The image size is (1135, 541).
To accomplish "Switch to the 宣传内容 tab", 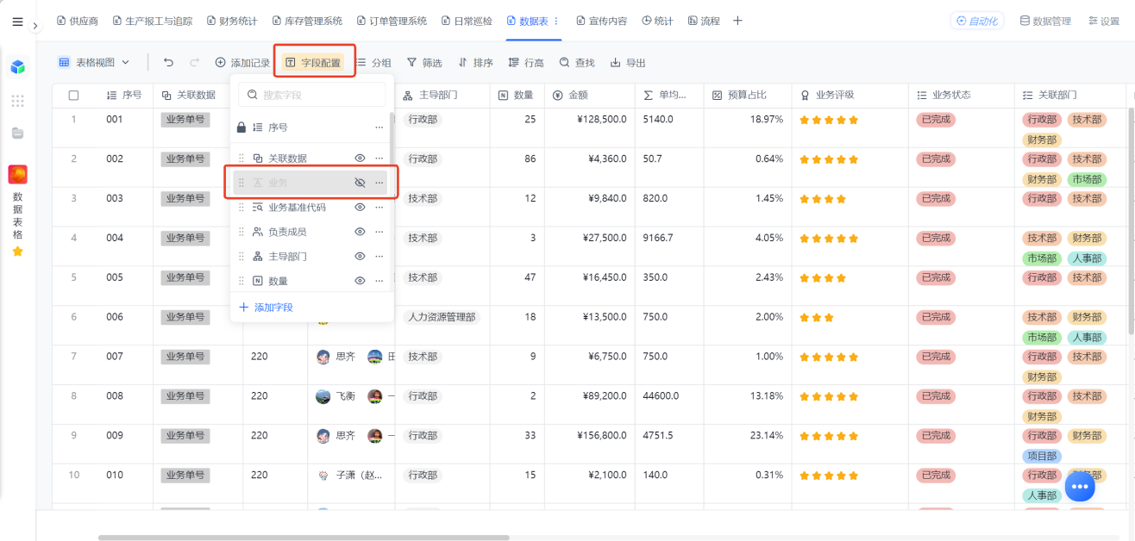I will pos(601,21).
